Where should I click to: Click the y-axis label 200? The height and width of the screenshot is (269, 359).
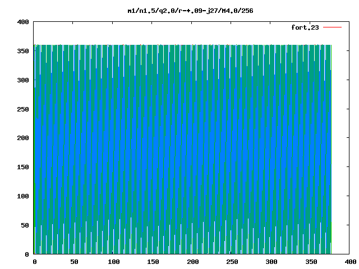[x=23, y=138]
